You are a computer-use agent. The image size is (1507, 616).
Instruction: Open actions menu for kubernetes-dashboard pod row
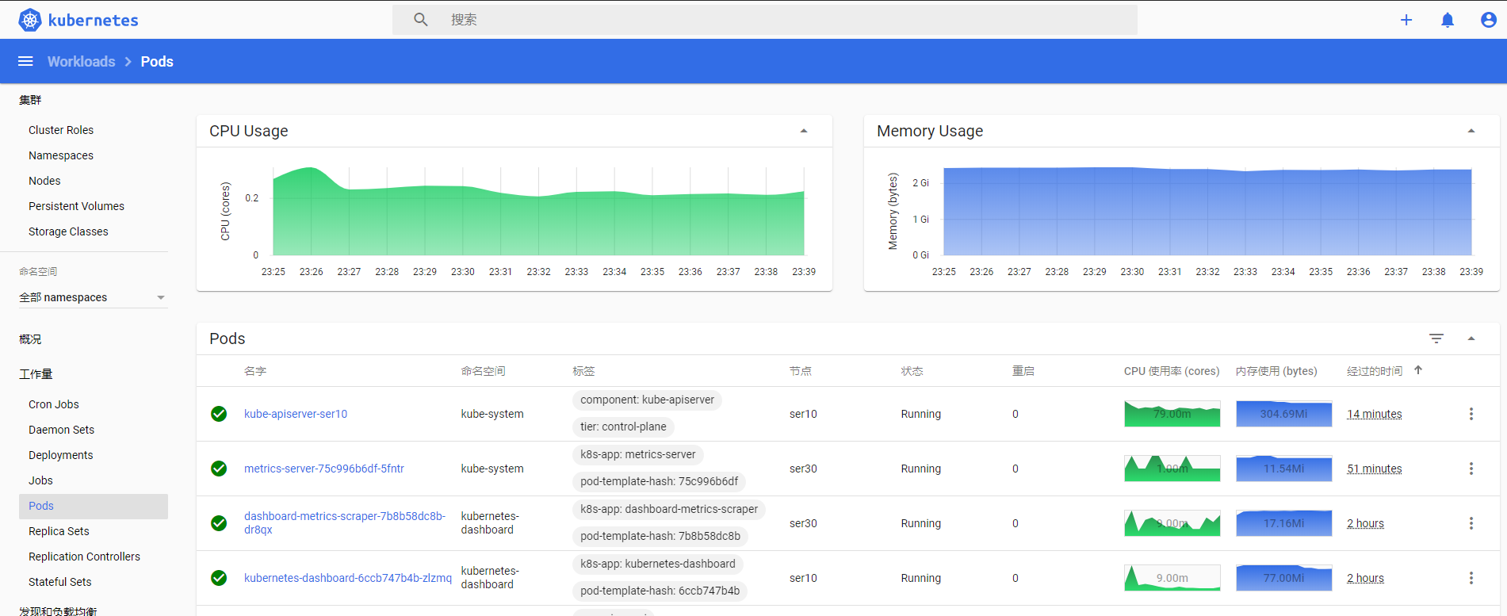(1471, 578)
